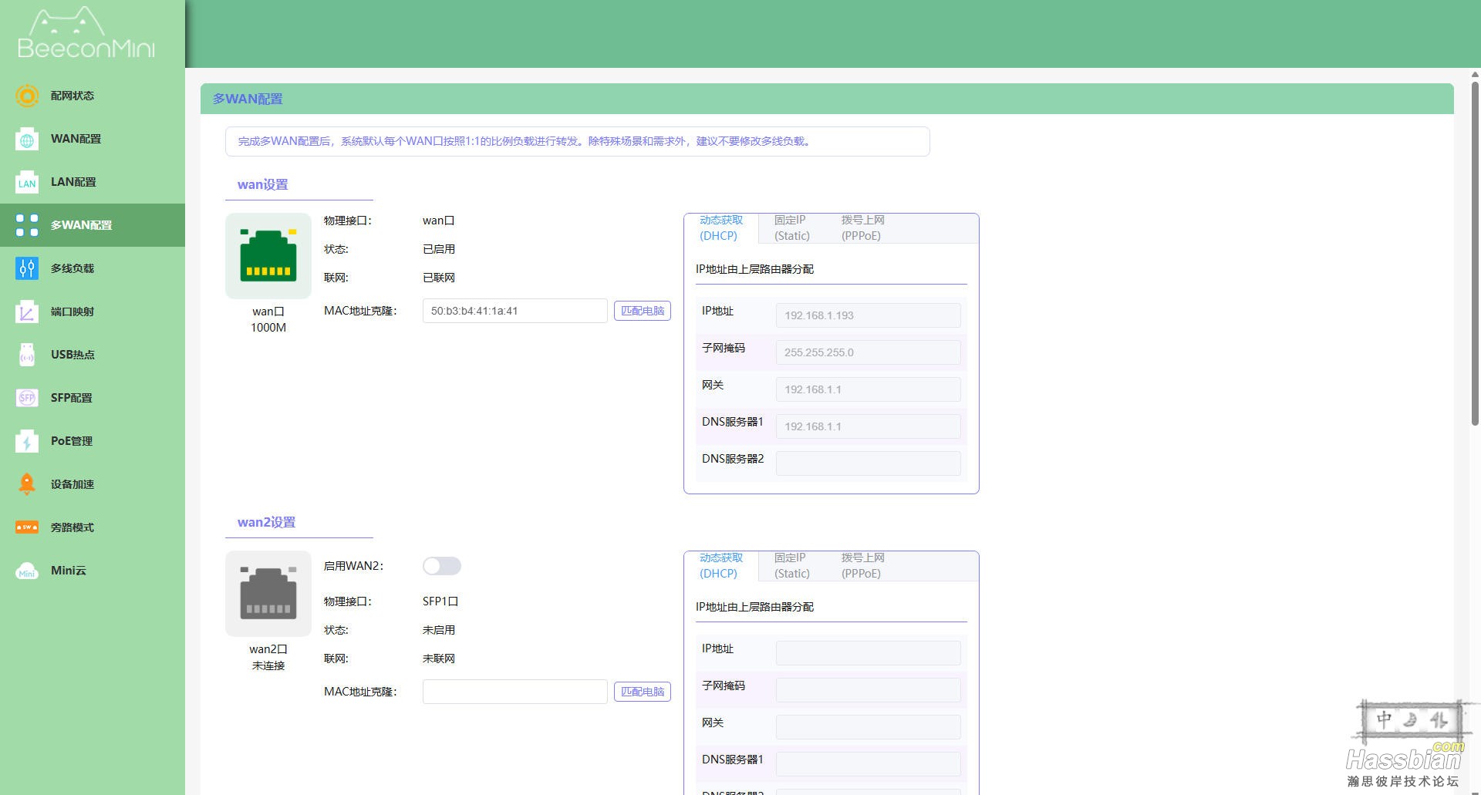Open SFP配置 menu entry
Screen dimensions: 1481x795
(x=93, y=398)
